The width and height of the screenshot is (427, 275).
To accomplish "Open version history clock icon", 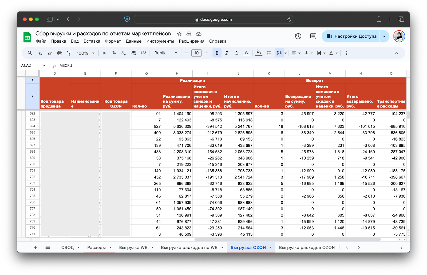I will pyautogui.click(x=298, y=36).
